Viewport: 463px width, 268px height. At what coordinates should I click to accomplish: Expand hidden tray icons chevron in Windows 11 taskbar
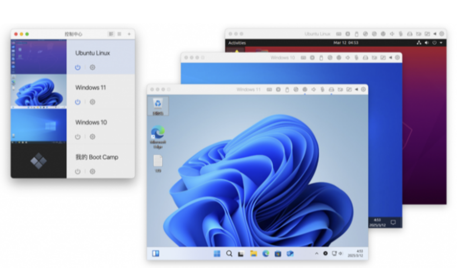tap(316, 254)
